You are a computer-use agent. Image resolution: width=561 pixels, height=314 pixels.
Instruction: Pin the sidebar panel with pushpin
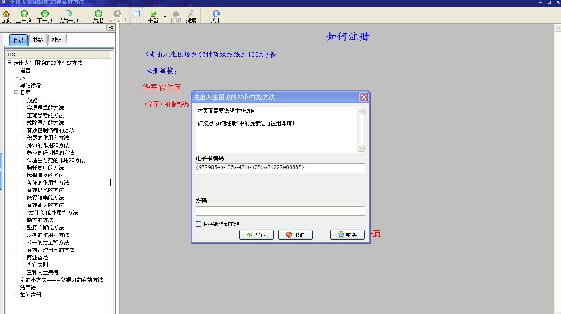(111, 28)
